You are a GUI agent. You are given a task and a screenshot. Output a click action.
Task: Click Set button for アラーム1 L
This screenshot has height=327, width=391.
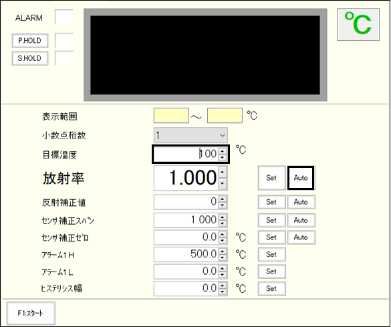(x=271, y=271)
